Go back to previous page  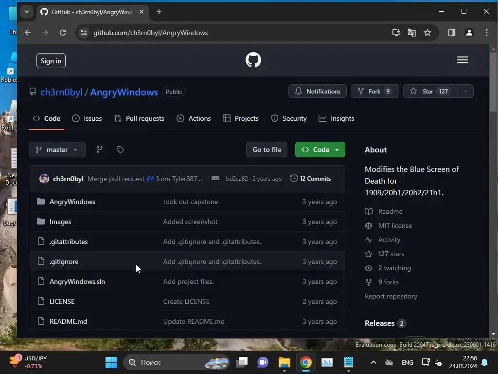click(x=28, y=33)
